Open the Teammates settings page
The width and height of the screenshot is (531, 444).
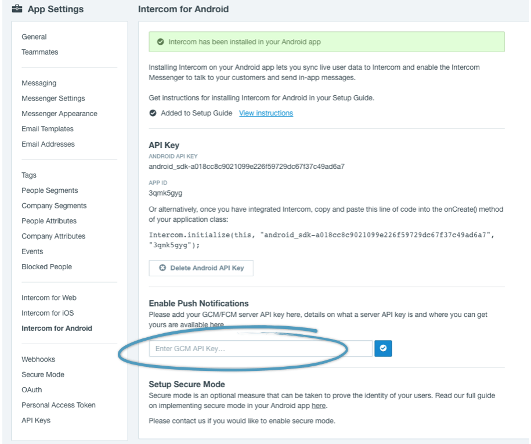coord(40,52)
